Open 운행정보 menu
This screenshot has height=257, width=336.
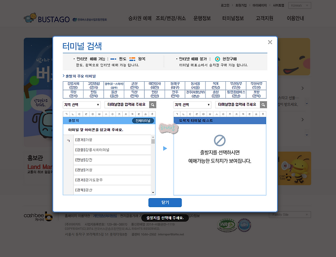202,18
